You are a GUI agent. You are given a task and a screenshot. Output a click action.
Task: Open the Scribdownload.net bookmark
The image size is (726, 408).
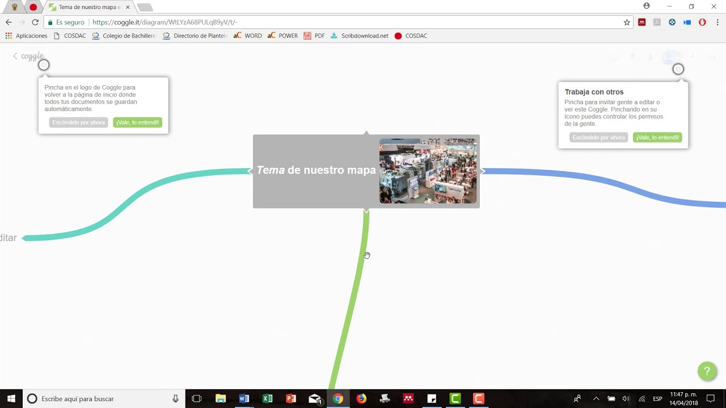360,36
